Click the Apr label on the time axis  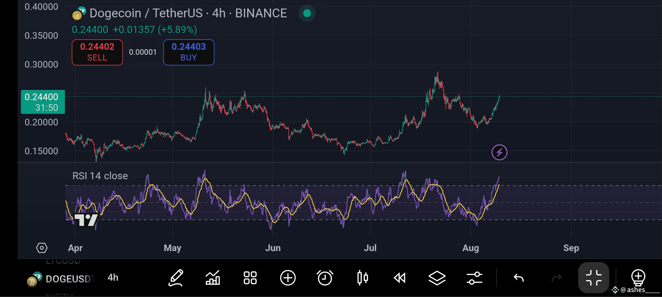[x=75, y=248]
